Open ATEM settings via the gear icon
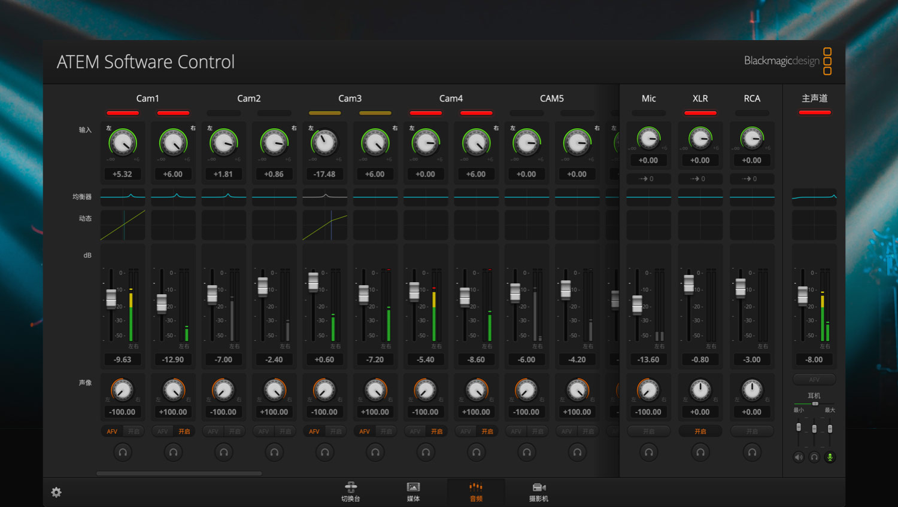 click(56, 492)
